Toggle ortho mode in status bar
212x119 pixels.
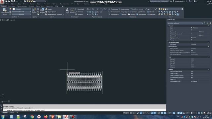(141, 113)
